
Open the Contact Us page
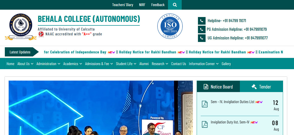click(178, 64)
